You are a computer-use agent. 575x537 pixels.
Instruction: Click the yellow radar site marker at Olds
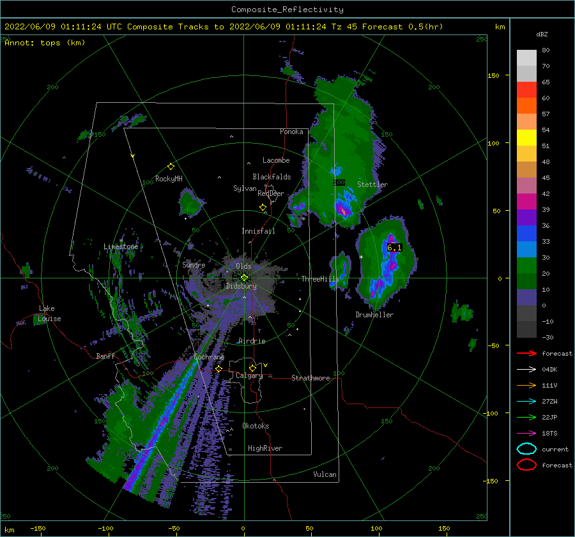pyautogui.click(x=244, y=278)
